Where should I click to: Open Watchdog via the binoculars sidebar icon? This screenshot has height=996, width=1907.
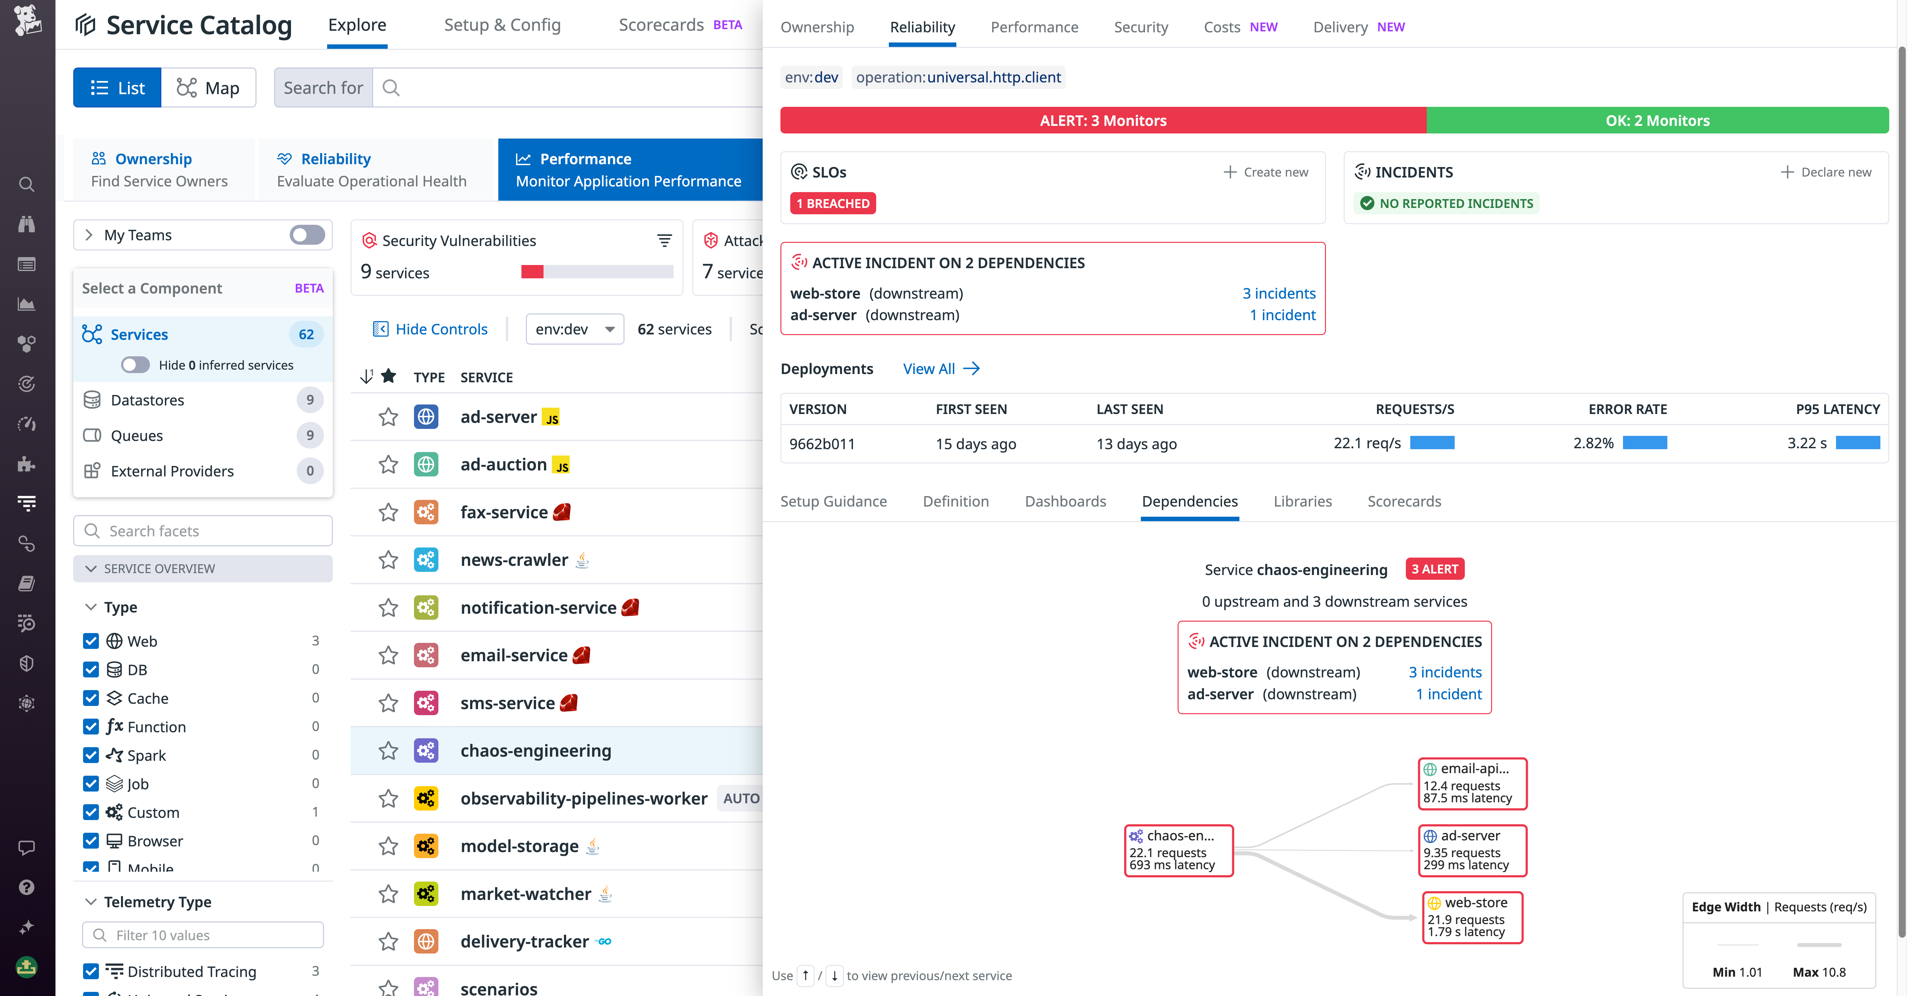tap(27, 224)
